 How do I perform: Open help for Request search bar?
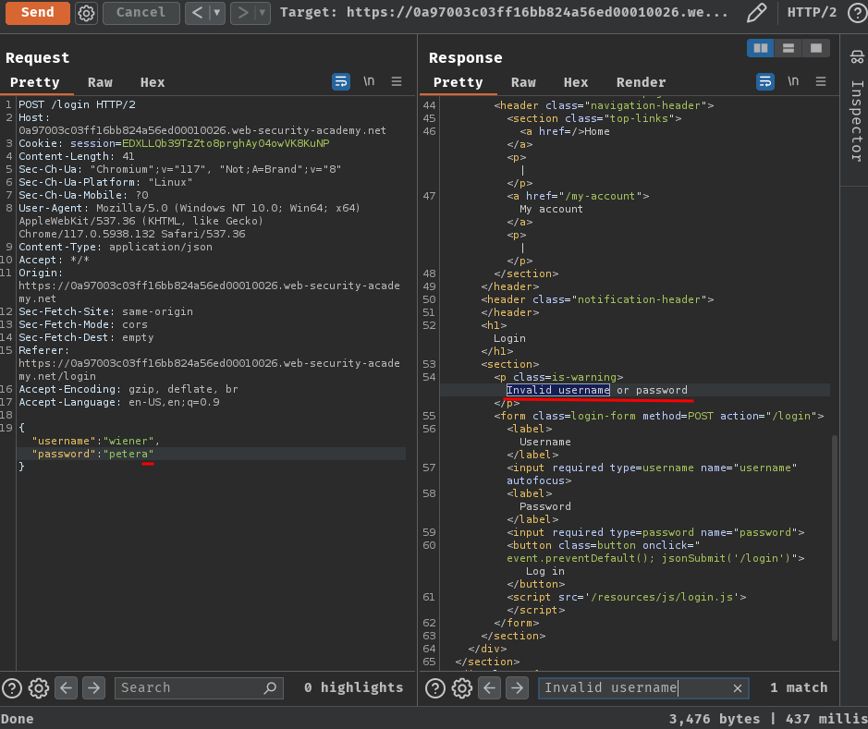tap(12, 688)
